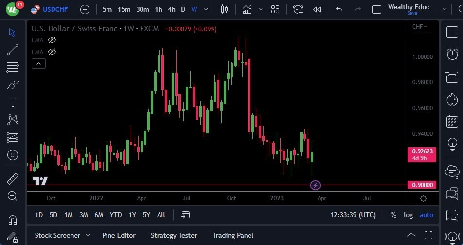Show the second hidden EMA indicator
Viewport: 463px width, 245px height.
pyautogui.click(x=52, y=52)
